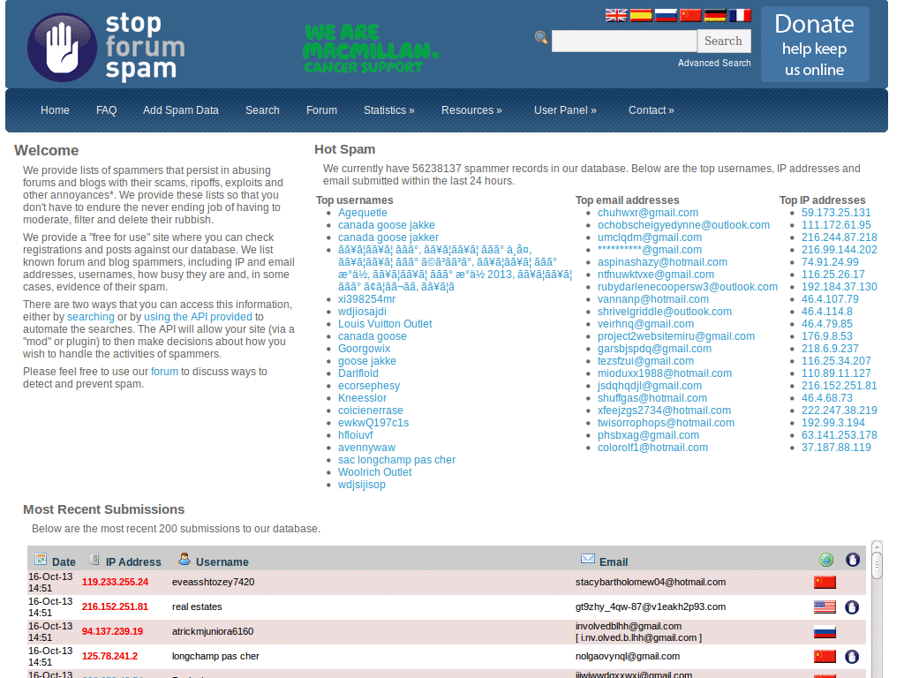
Task: Open email colorolf1@hotmail.com
Action: click(x=652, y=448)
